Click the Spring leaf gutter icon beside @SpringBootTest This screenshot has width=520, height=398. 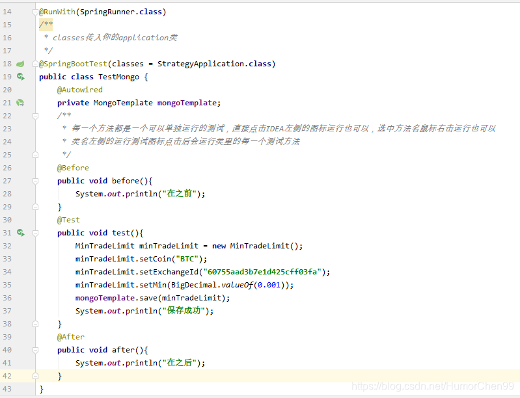[20, 64]
